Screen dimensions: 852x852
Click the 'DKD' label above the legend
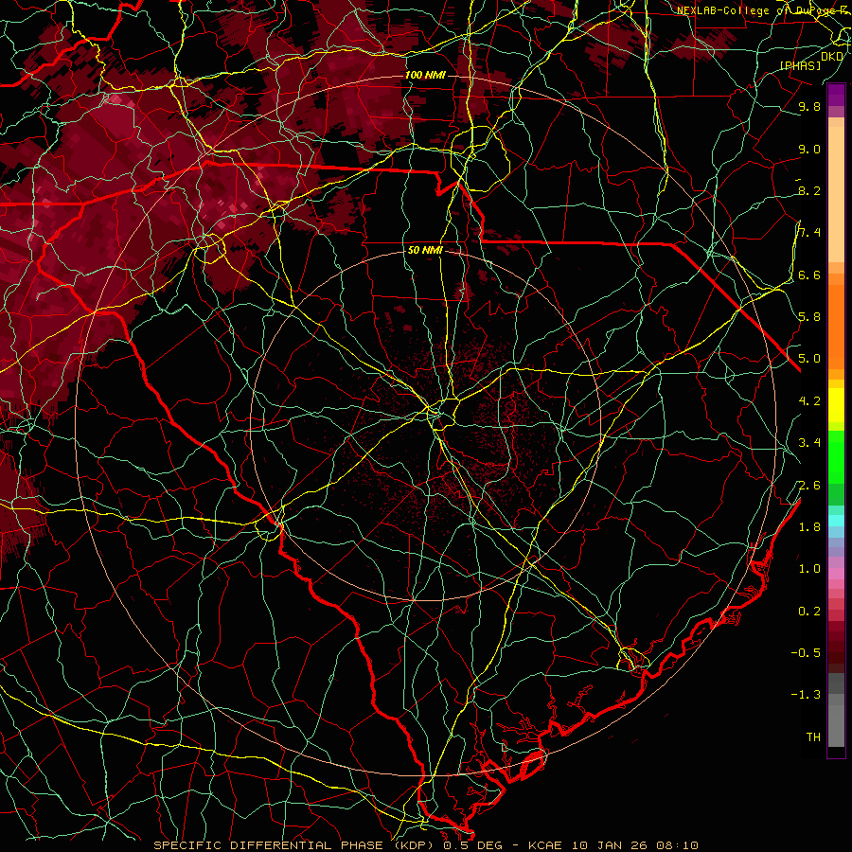tap(831, 57)
